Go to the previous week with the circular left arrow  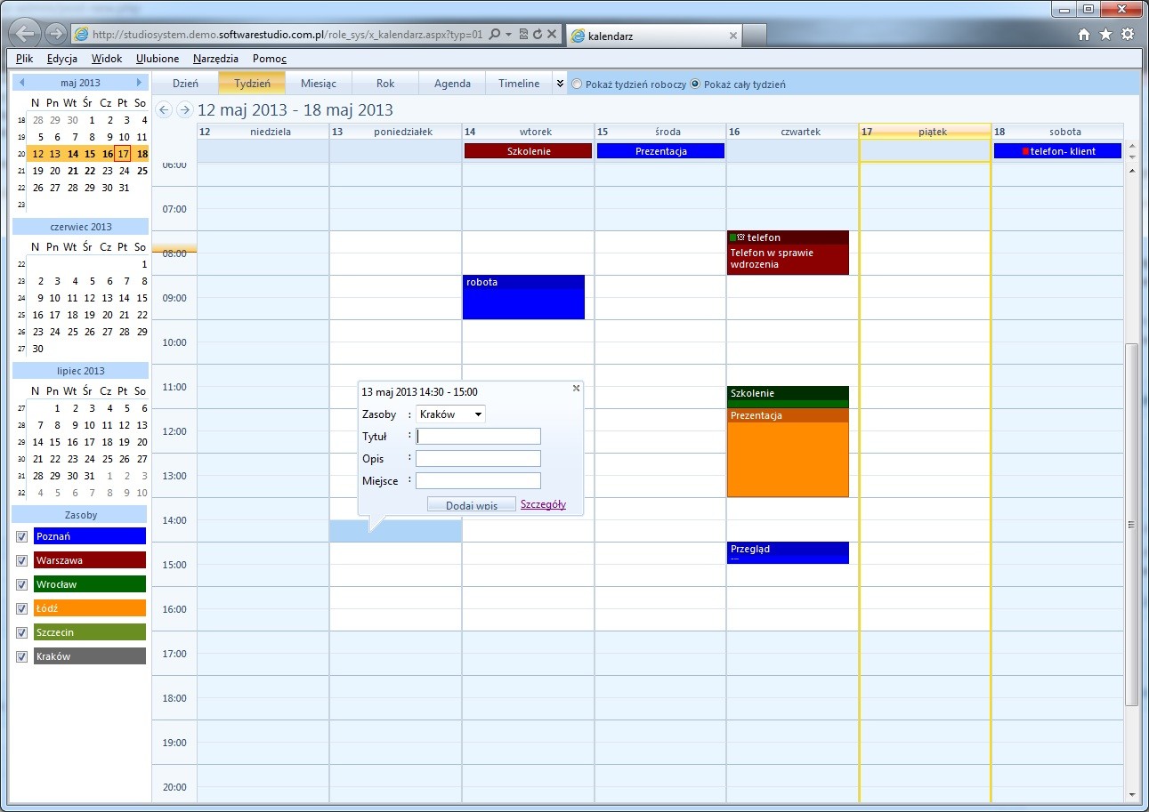pyautogui.click(x=163, y=109)
